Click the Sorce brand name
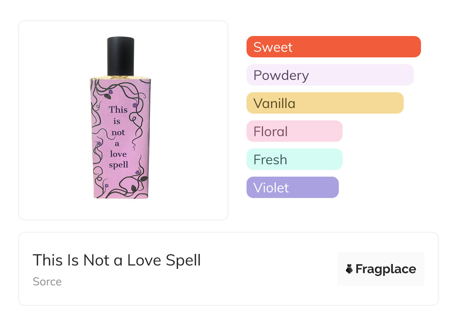Screen dimensions: 457x324 point(47,282)
